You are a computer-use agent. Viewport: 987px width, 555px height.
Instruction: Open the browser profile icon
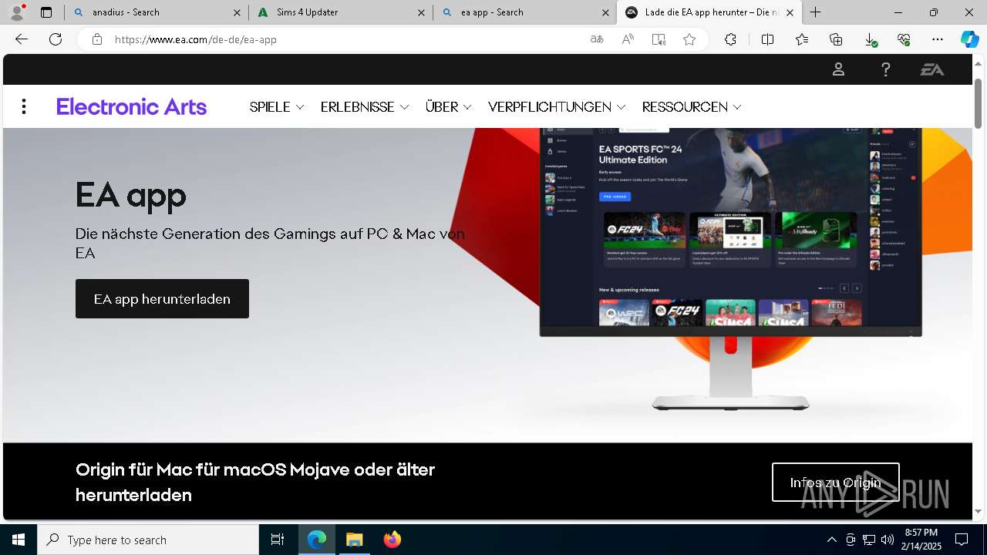(x=17, y=12)
